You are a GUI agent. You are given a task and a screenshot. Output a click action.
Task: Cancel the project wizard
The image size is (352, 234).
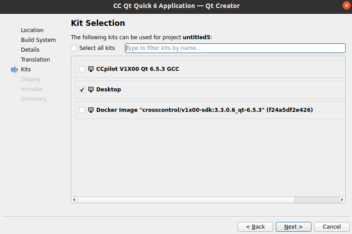pos(332,227)
